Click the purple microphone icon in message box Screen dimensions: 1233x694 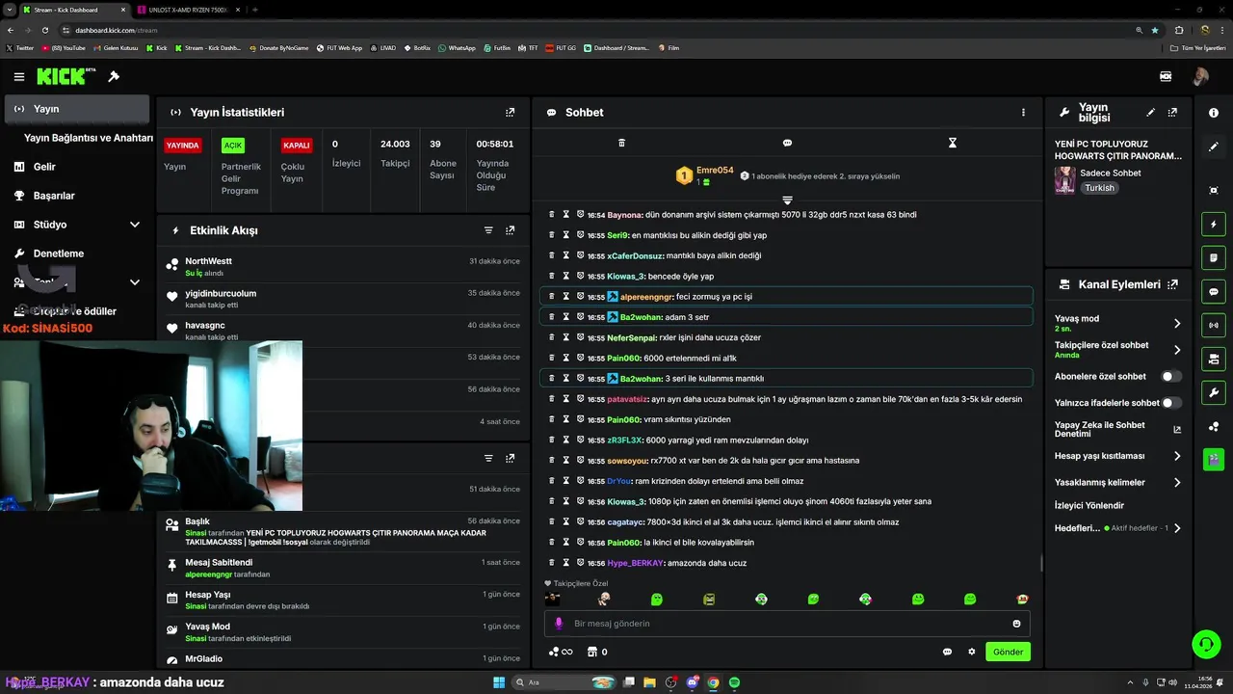pos(559,624)
